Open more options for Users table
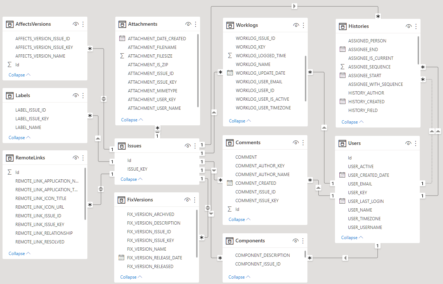This screenshot has height=284, width=443. [x=415, y=143]
